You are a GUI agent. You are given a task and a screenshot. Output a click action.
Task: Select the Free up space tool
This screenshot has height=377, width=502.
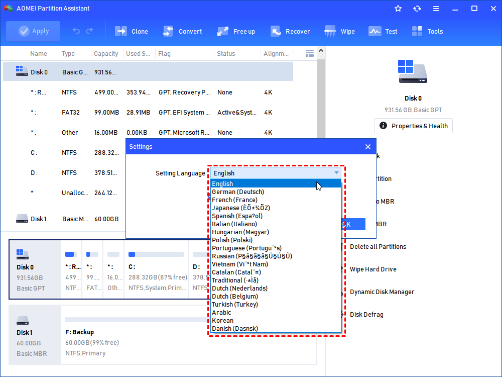236,31
